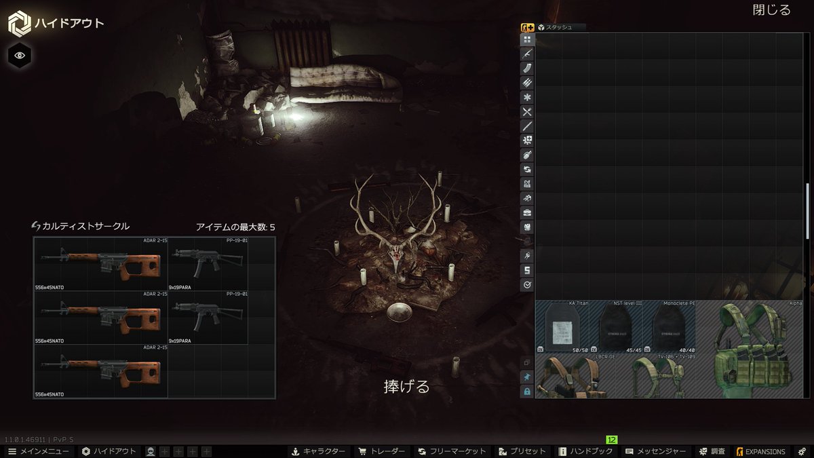The image size is (814, 458).
Task: Open フリーマーケット flea market
Action: (452, 451)
